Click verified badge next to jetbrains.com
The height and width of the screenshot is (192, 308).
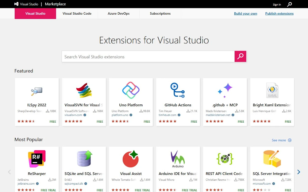click(x=37, y=184)
